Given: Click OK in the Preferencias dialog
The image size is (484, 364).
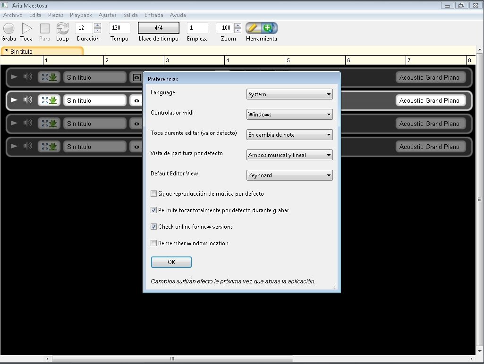Looking at the screenshot, I should pos(171,262).
